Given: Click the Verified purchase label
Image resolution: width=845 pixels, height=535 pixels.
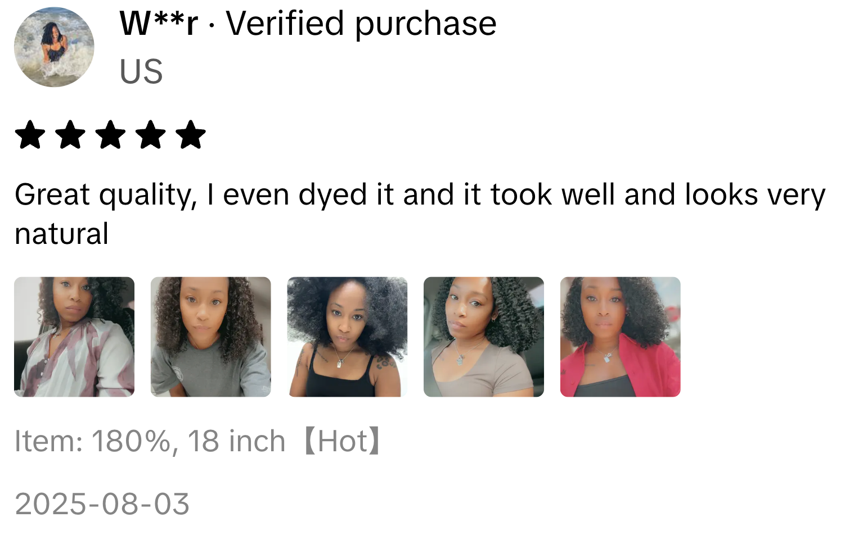Looking at the screenshot, I should 361,25.
